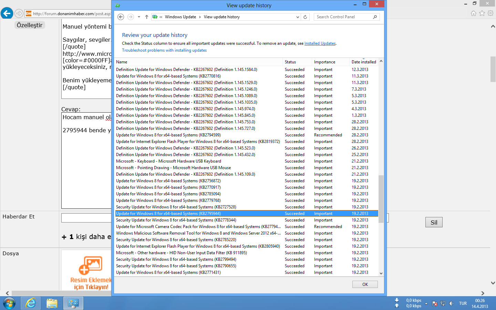Viewport: 496px width, 310px height.
Task: Open the Installed Updates link
Action: [320, 43]
